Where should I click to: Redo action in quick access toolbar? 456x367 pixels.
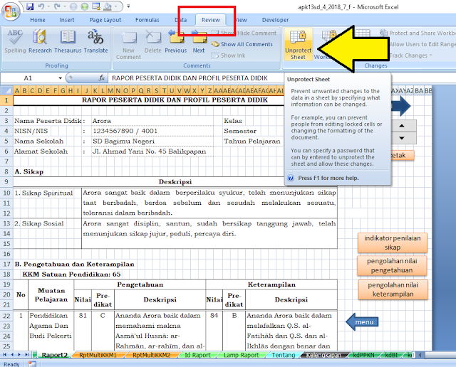[x=57, y=6]
